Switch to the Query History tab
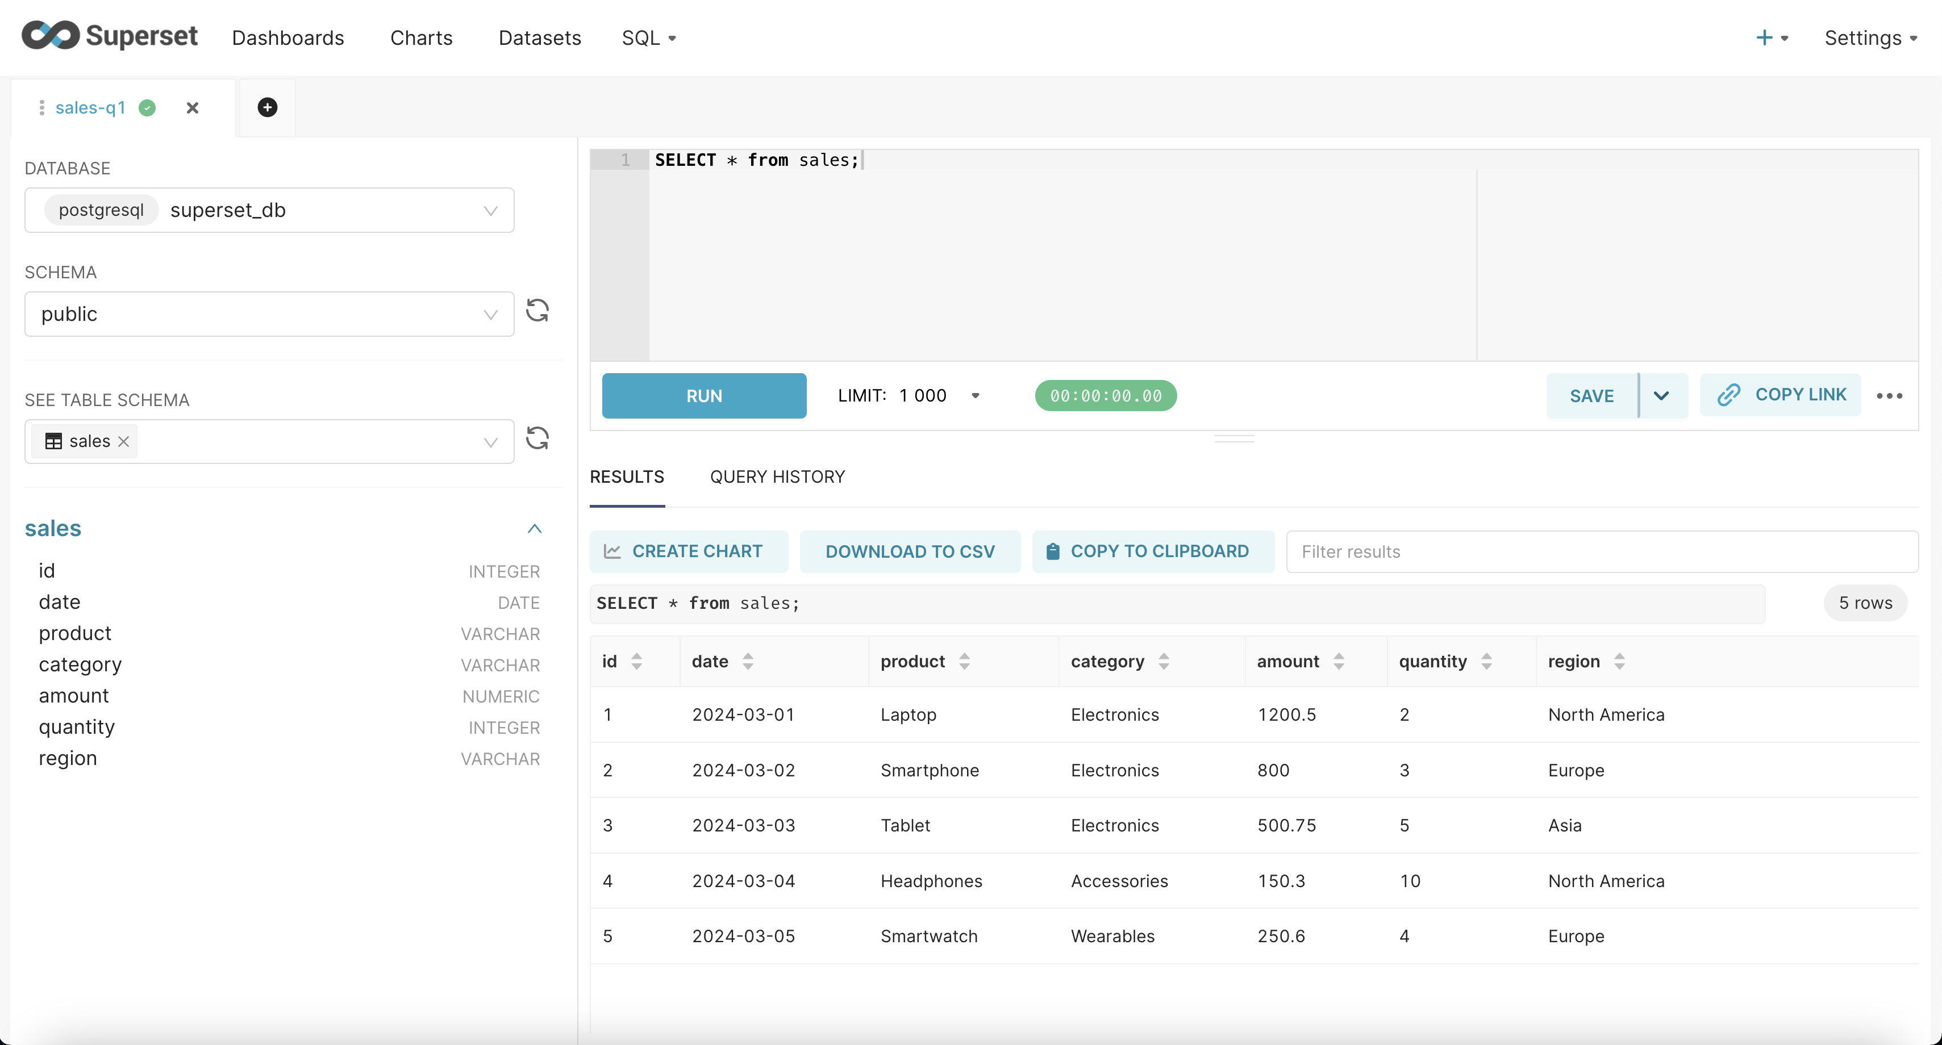 point(777,477)
